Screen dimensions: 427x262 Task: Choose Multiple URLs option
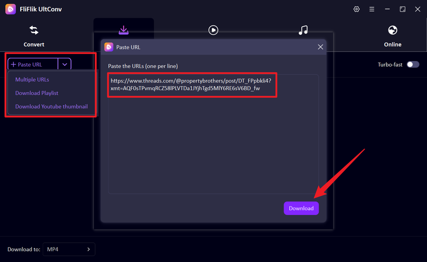[32, 80]
